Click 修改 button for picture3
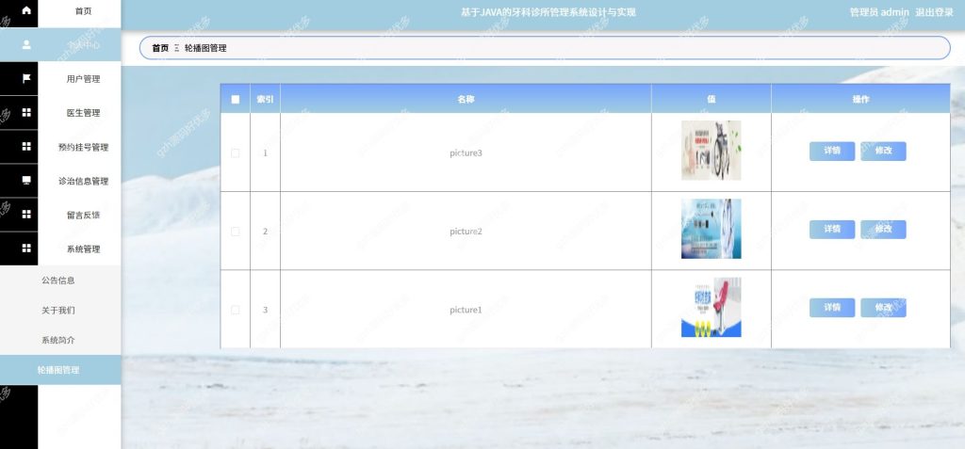 (883, 151)
